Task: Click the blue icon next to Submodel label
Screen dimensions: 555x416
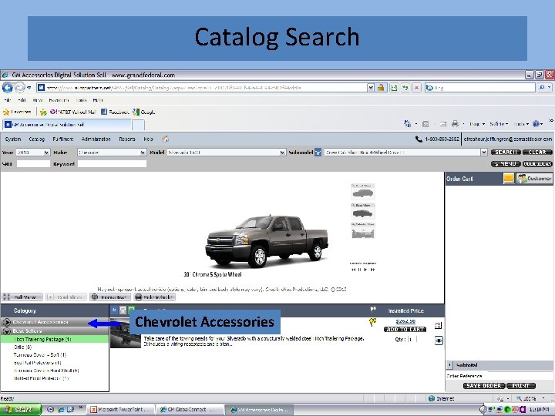Action: pyautogui.click(x=318, y=153)
